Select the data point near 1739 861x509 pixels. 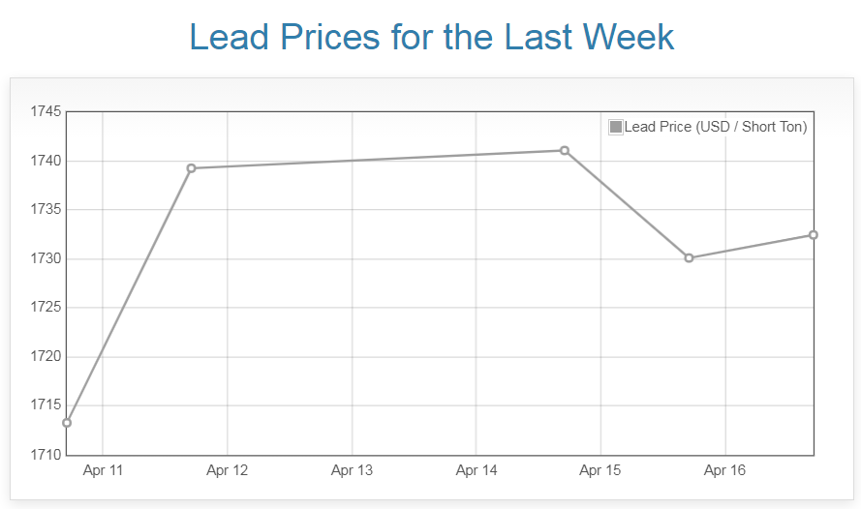click(x=191, y=168)
